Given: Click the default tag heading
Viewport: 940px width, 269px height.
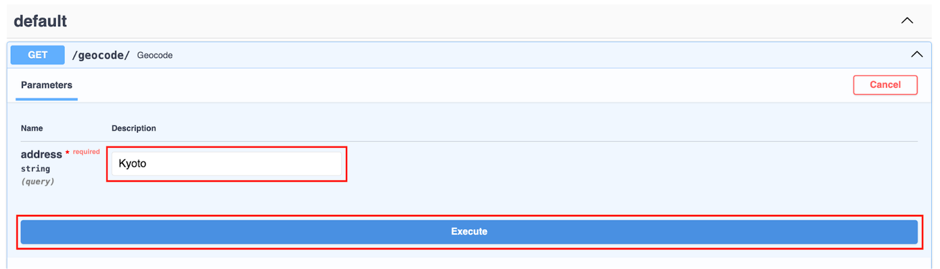Looking at the screenshot, I should [40, 21].
